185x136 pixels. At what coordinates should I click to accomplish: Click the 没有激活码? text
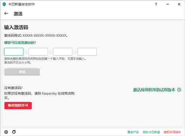point(13,88)
